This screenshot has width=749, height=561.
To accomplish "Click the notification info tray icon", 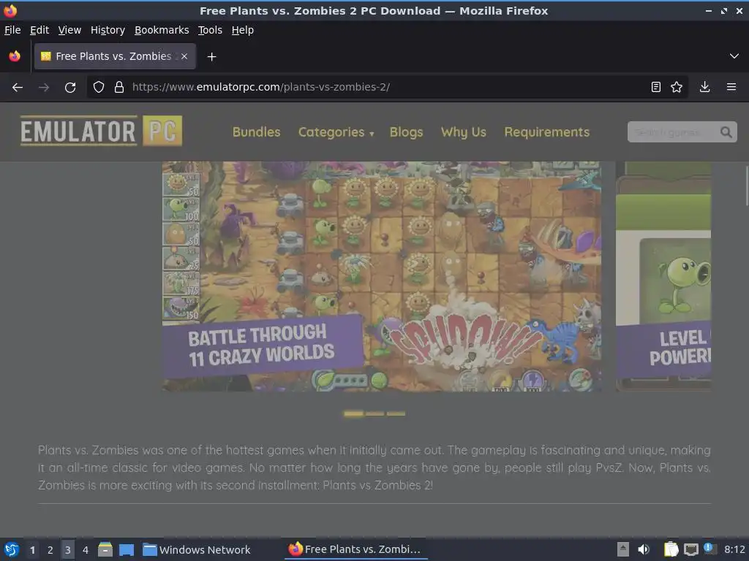I will coord(710,549).
